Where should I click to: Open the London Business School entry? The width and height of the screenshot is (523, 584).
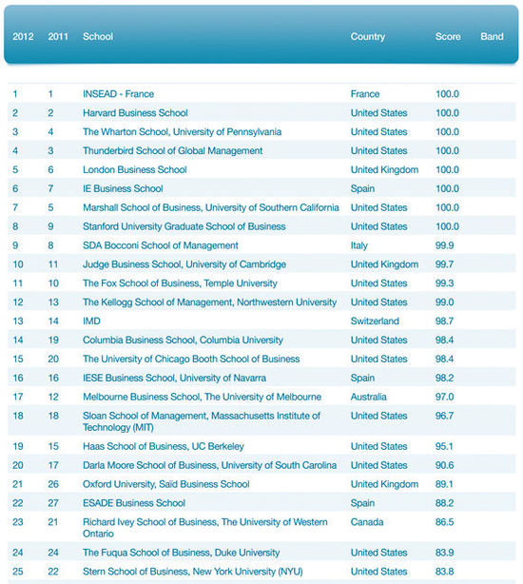(135, 170)
